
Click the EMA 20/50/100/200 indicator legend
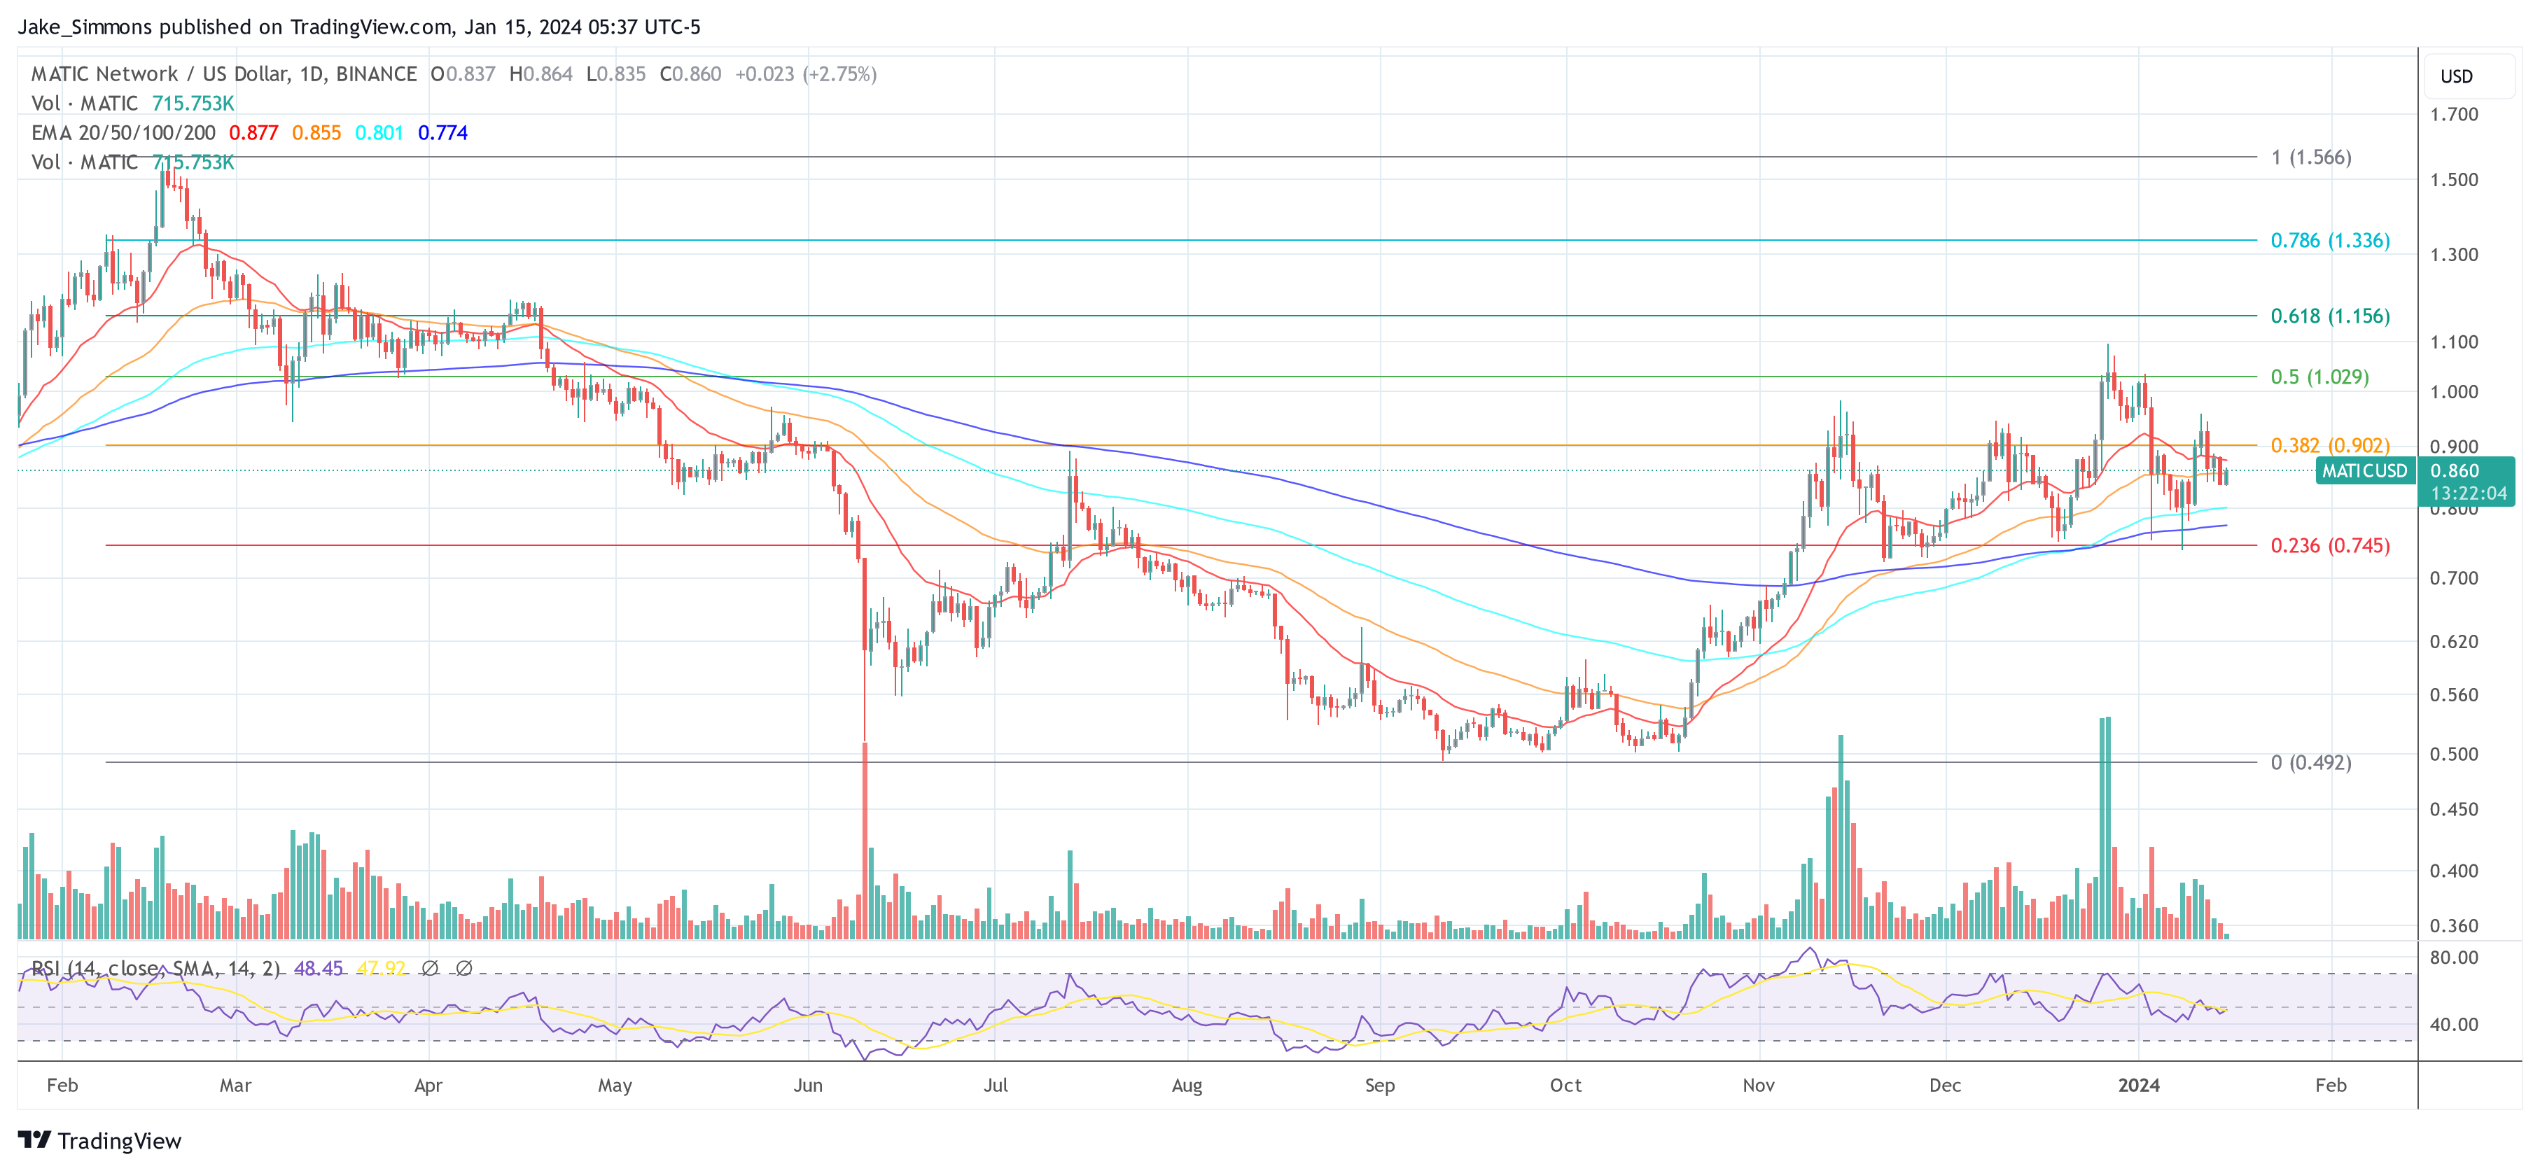(x=123, y=132)
